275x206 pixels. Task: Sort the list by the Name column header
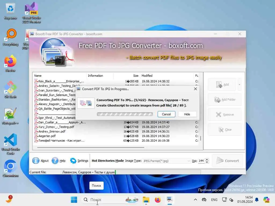tap(60, 76)
